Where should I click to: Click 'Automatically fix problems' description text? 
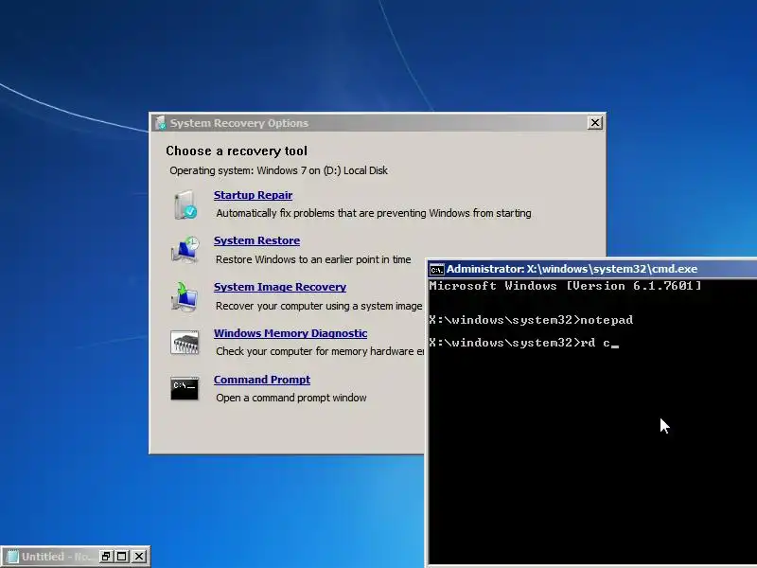pyautogui.click(x=374, y=213)
